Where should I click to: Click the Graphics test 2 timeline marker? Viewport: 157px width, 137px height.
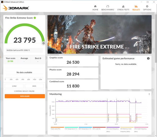click(118, 118)
